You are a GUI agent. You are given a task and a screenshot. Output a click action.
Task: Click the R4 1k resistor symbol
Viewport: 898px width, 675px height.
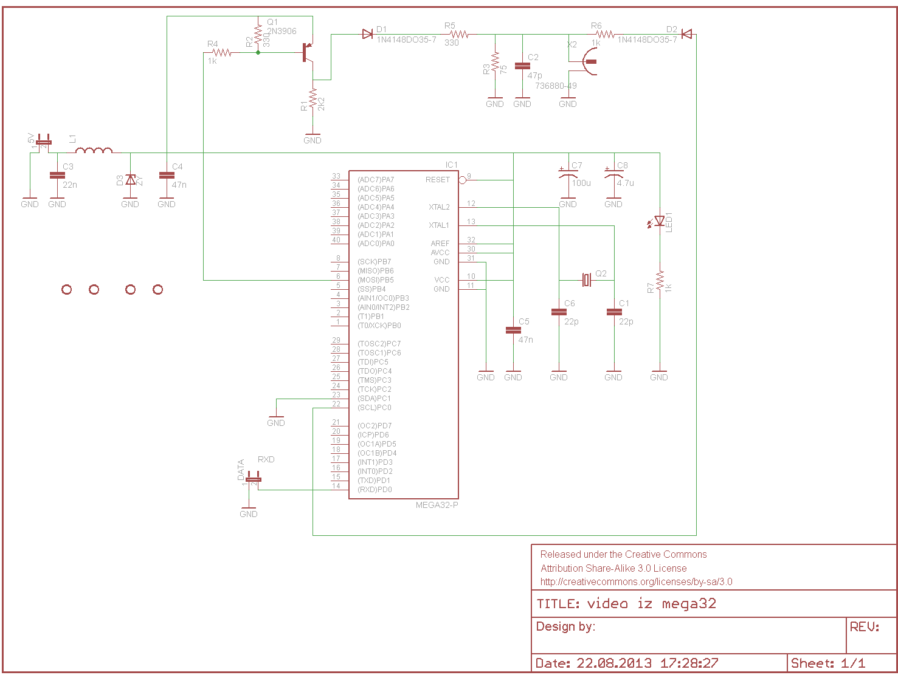(x=222, y=53)
